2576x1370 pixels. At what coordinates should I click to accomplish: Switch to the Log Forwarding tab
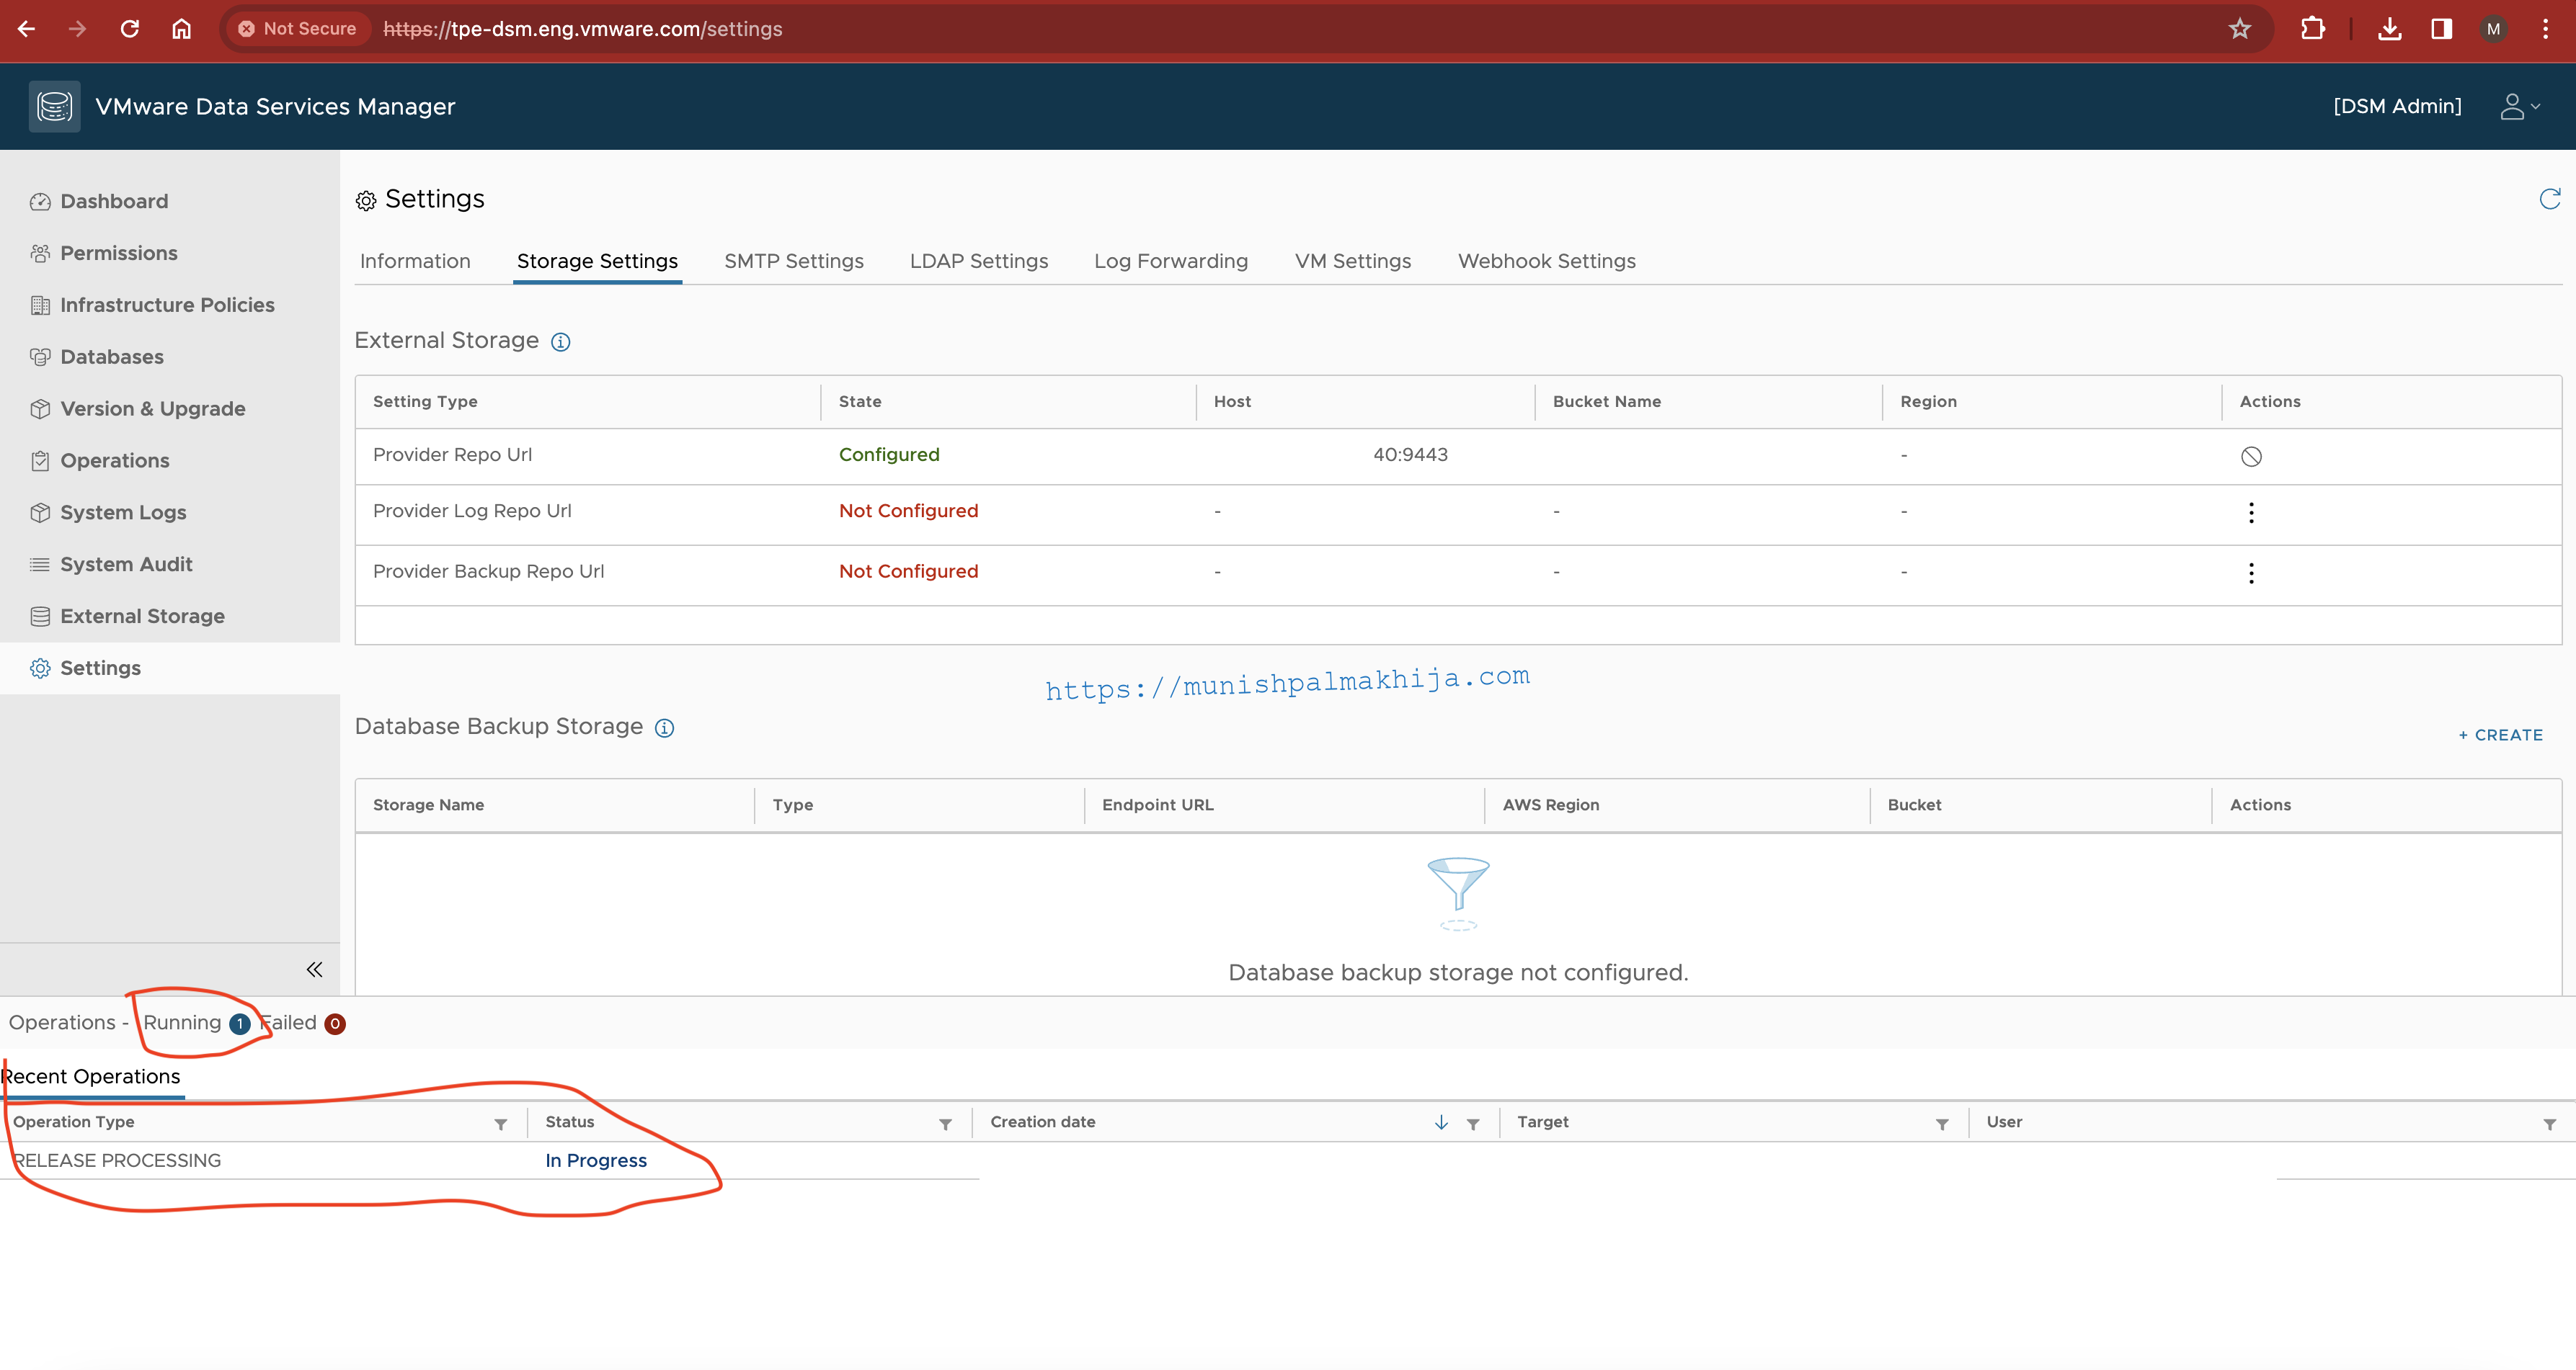(1170, 261)
